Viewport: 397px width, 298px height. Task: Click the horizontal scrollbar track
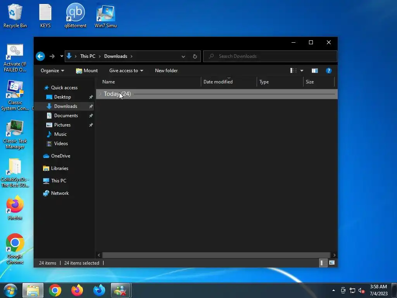click(x=216, y=255)
